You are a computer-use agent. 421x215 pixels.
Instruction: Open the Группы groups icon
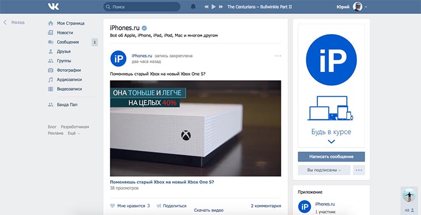point(50,61)
